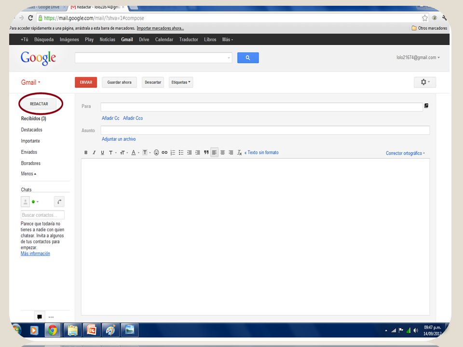The width and height of the screenshot is (463, 347).
Task: Click the ENVIAR button
Action: 86,82
